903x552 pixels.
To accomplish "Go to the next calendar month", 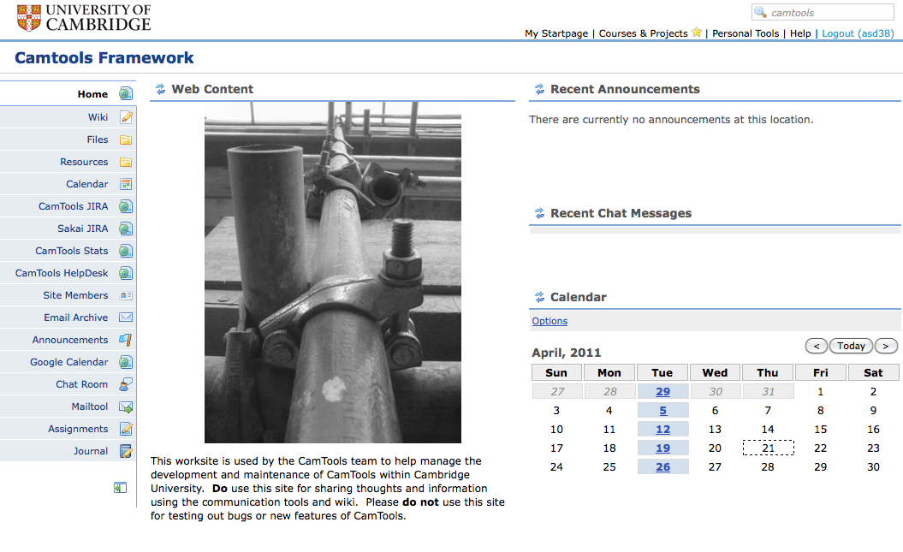I will click(886, 346).
